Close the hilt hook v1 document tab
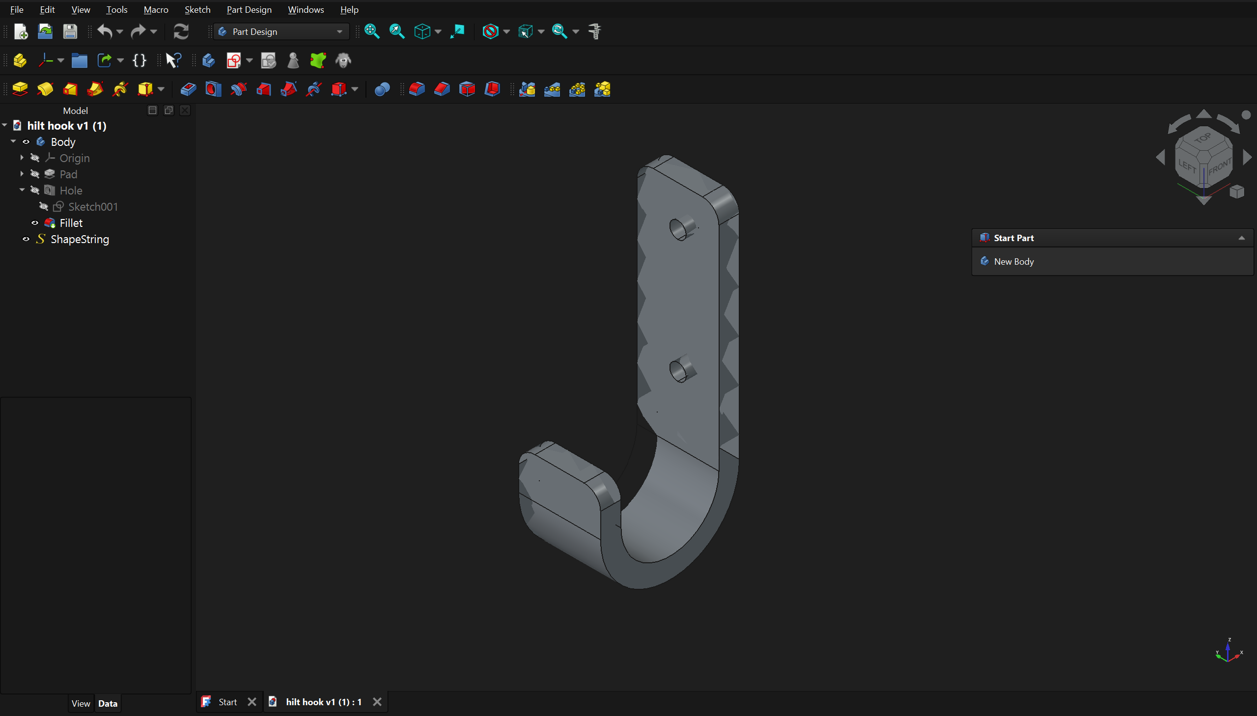 (377, 702)
